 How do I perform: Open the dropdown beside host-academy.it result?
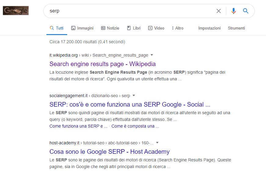(x=157, y=143)
